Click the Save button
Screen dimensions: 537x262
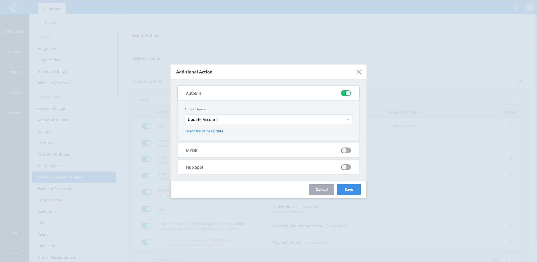click(349, 189)
